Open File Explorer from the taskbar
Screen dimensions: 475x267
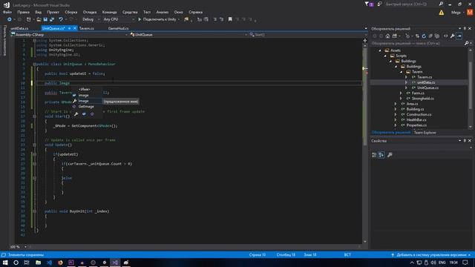(38, 263)
